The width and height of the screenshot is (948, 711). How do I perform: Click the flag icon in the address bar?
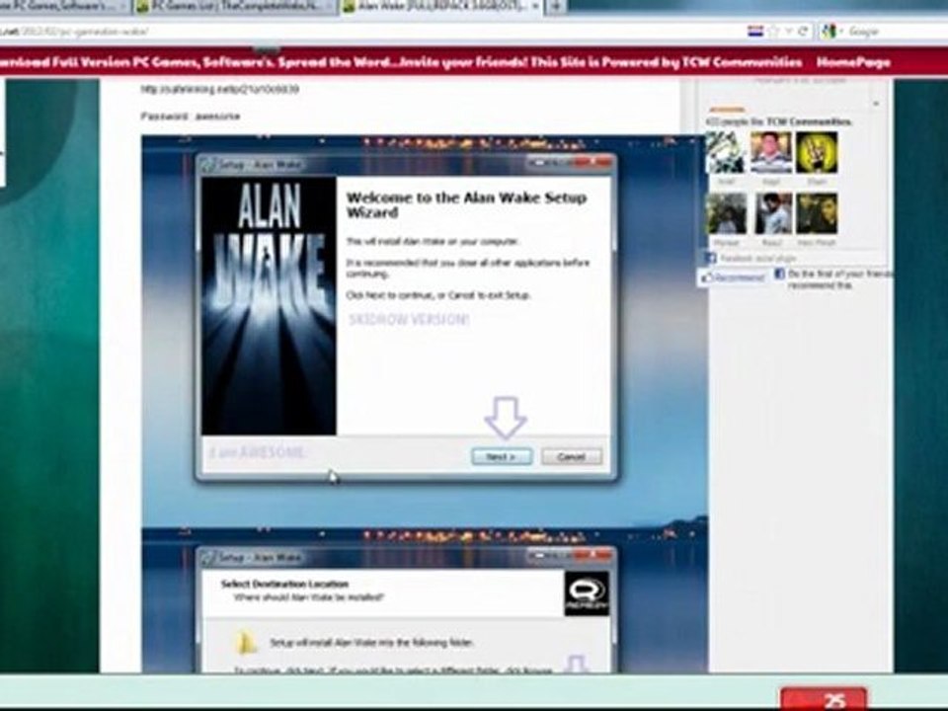point(755,31)
